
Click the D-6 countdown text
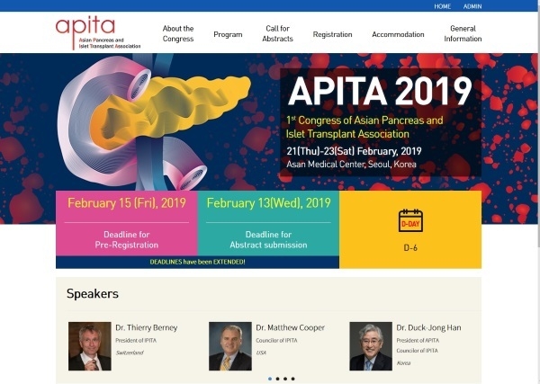pos(410,247)
